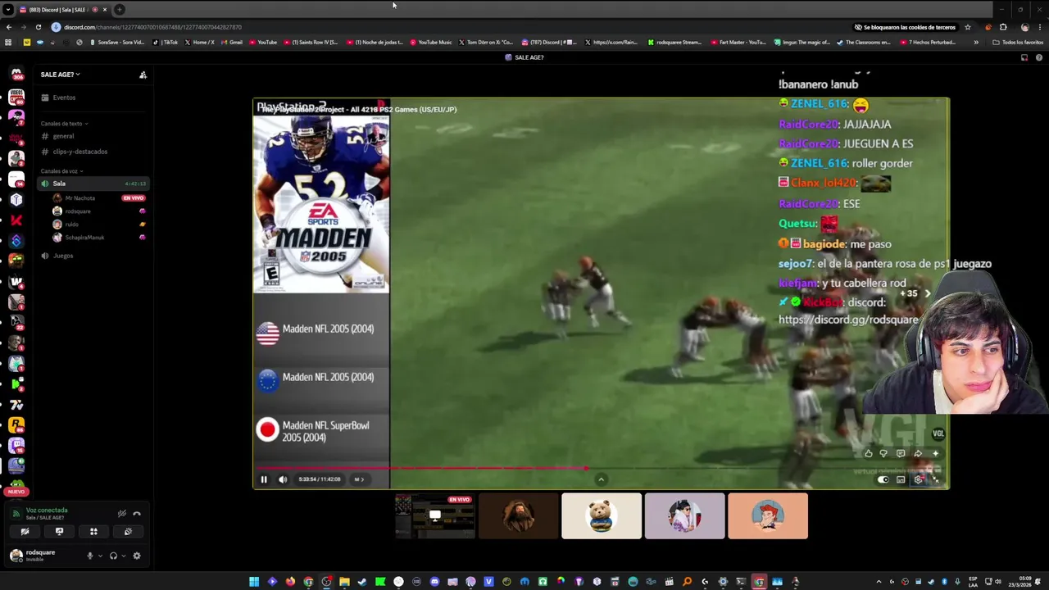Open output device options arrow beside headphones

pos(123,556)
